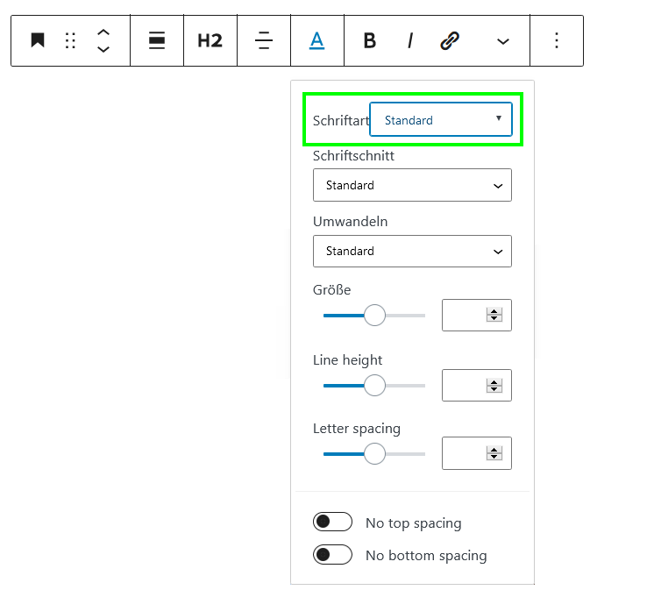
Task: Change heading level via H2 button
Action: click(x=210, y=40)
